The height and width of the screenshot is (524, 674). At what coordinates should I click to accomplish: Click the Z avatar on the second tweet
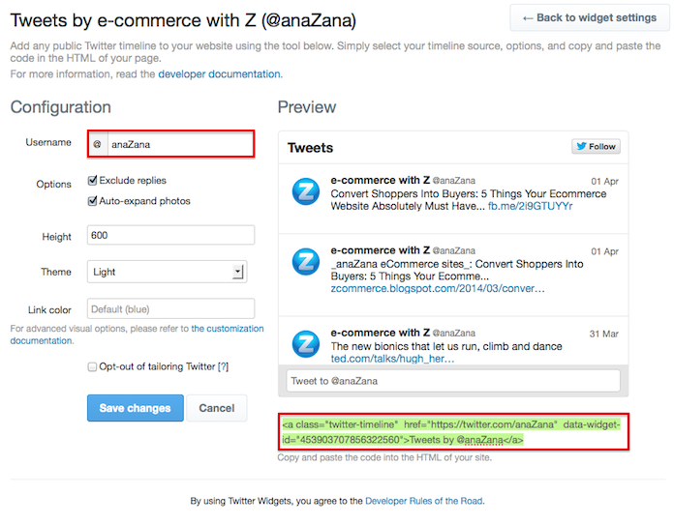pos(306,261)
